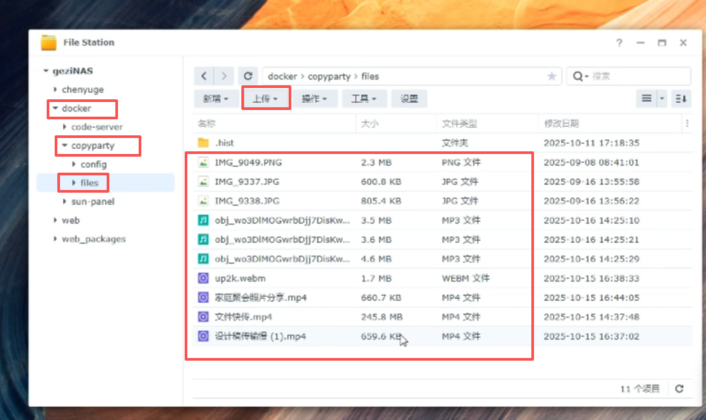Refresh the current folder listing
This screenshot has width=706, height=420.
(248, 76)
